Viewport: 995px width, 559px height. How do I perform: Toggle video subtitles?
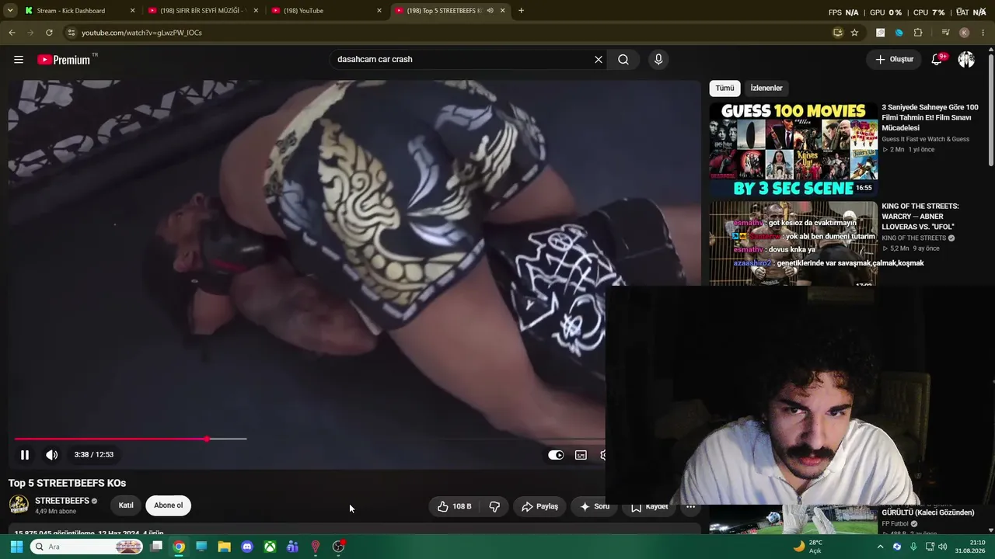[x=581, y=455]
